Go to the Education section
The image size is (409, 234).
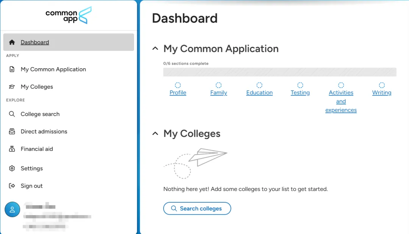coord(259,92)
